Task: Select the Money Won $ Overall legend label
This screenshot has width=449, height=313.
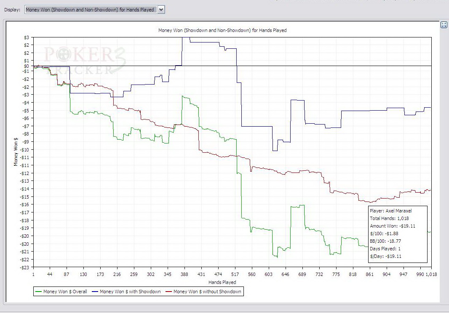Action: click(65, 292)
